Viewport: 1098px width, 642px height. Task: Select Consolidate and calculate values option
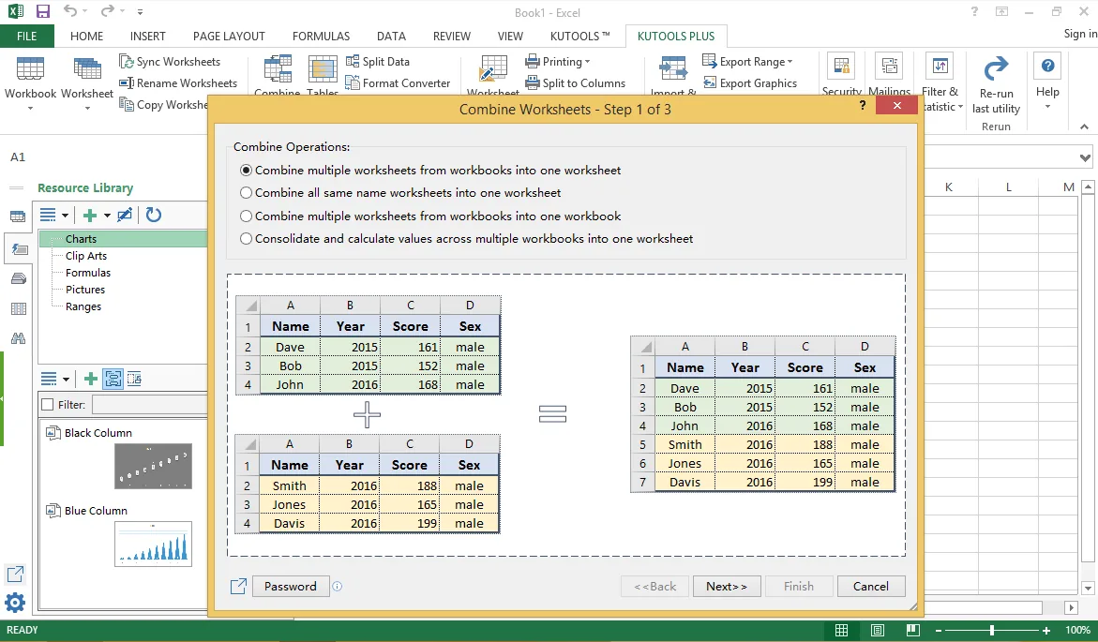(246, 239)
